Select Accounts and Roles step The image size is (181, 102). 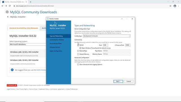coord(56,43)
